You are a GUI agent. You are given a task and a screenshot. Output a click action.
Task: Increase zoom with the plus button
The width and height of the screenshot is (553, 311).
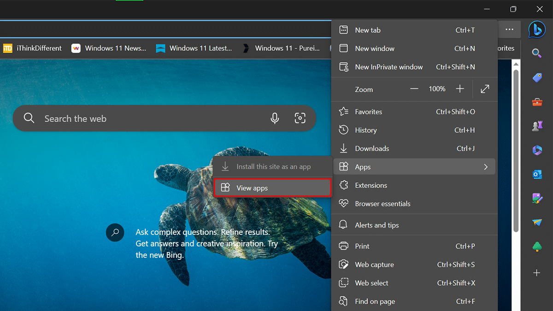[x=460, y=89]
